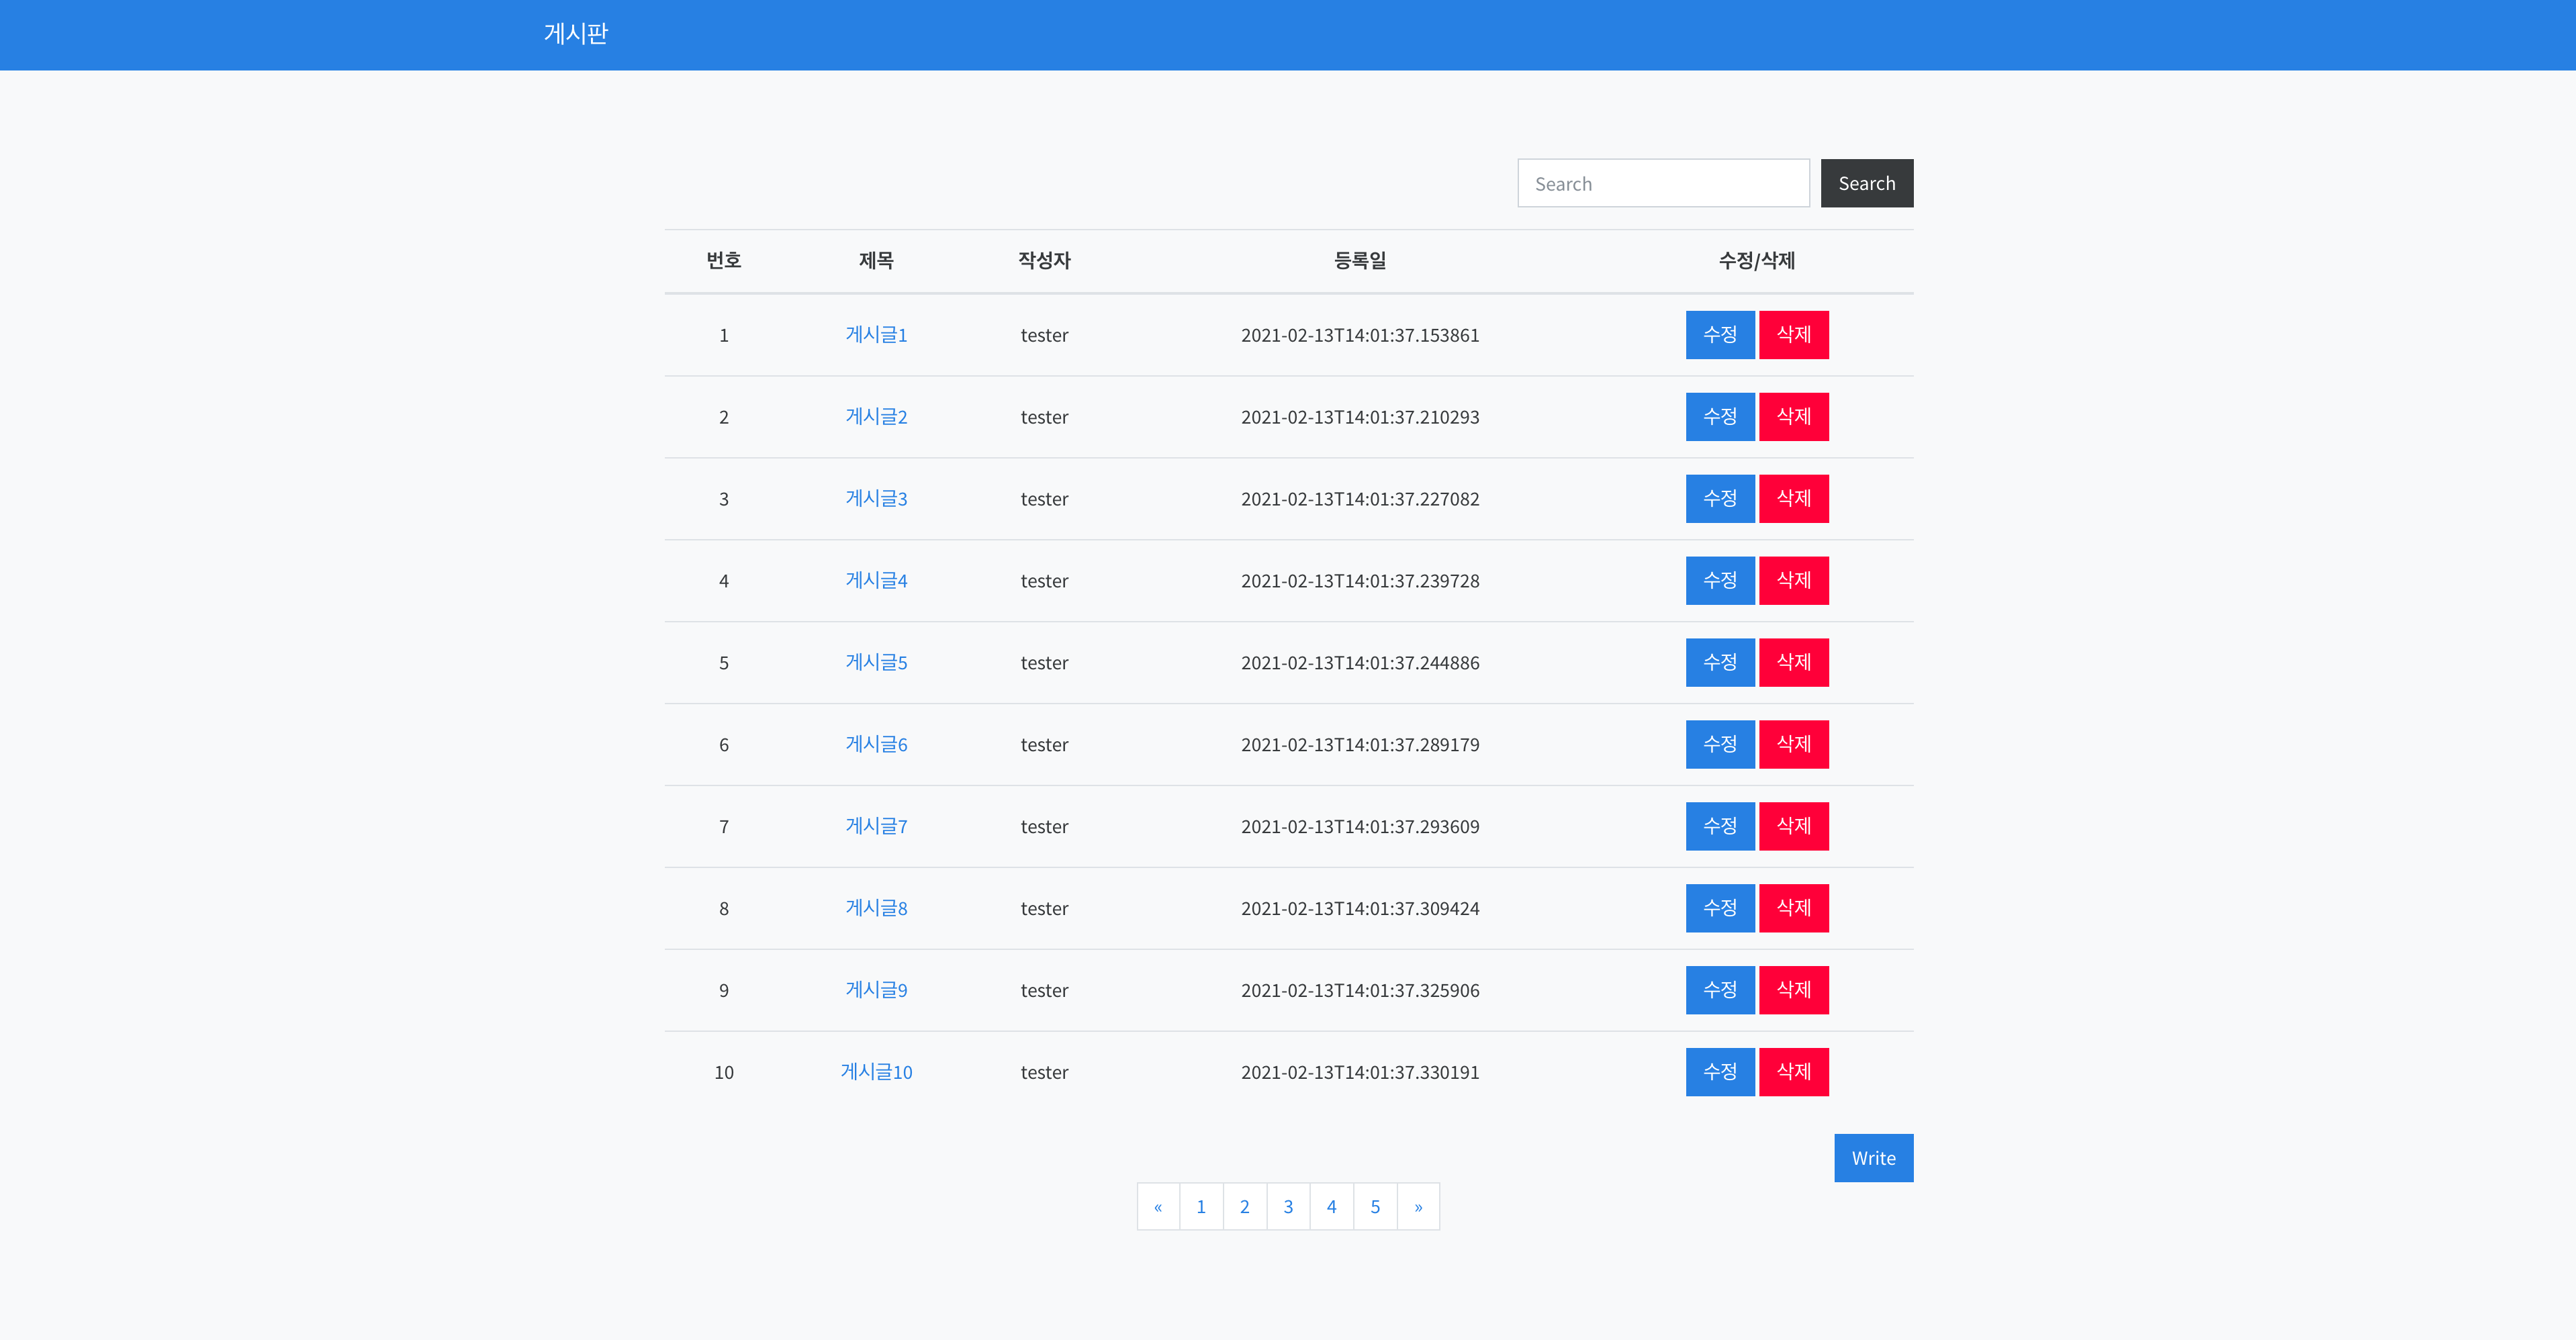Go to next pages with » arrow
The image size is (2576, 1340).
[1418, 1207]
